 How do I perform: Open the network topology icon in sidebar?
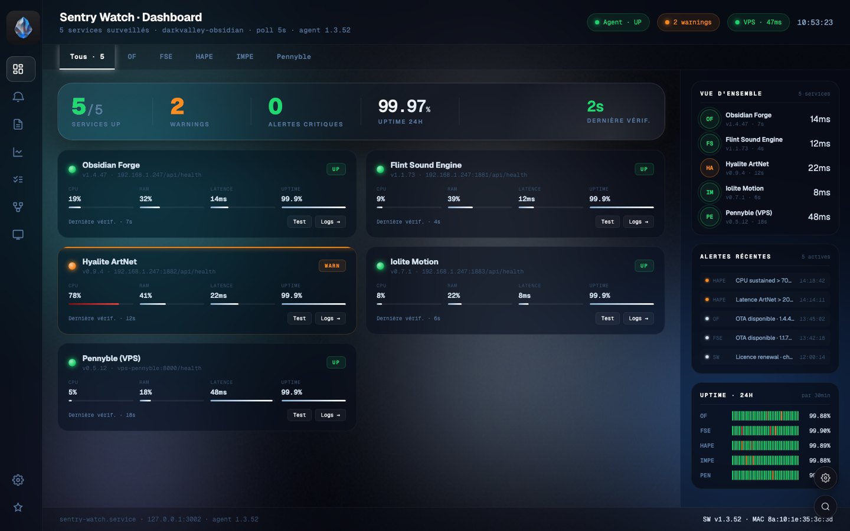pos(18,207)
